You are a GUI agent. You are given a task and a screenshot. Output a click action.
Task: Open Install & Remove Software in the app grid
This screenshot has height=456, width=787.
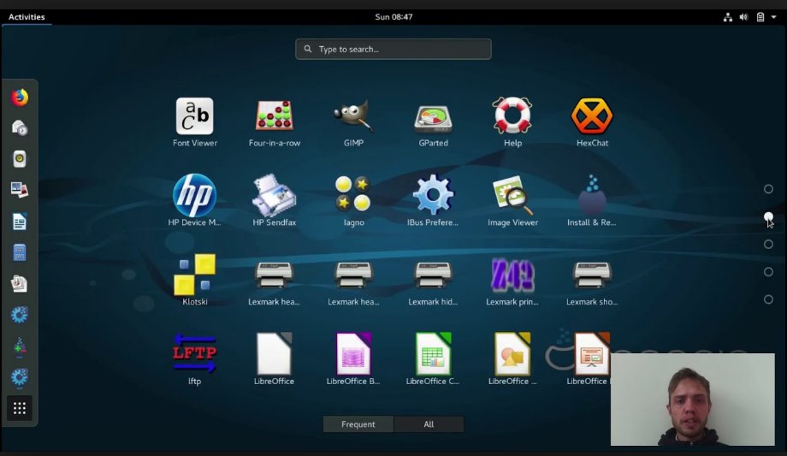coord(592,195)
